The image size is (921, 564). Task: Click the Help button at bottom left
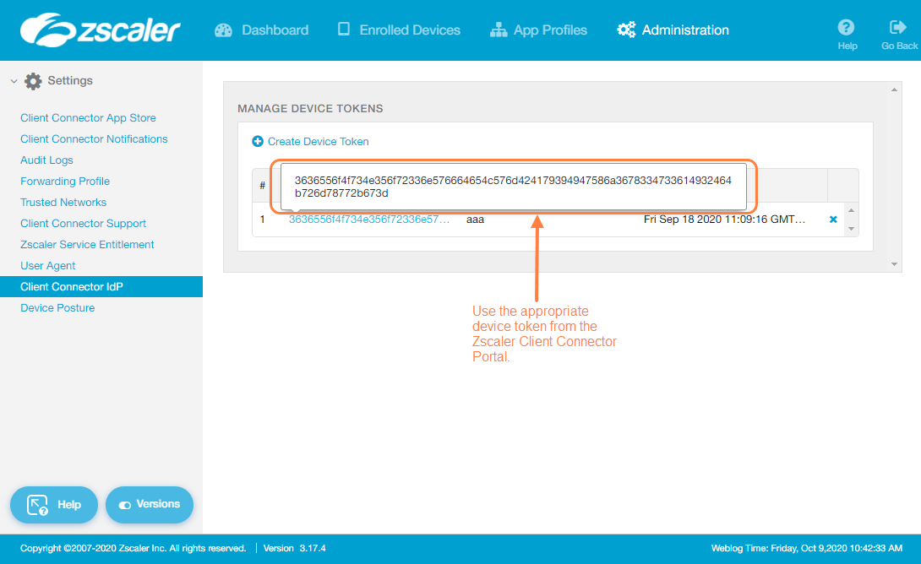(x=53, y=504)
